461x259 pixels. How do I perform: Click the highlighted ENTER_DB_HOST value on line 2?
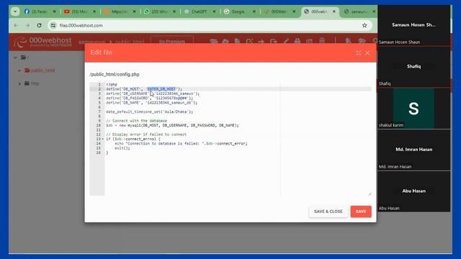pyautogui.click(x=161, y=89)
